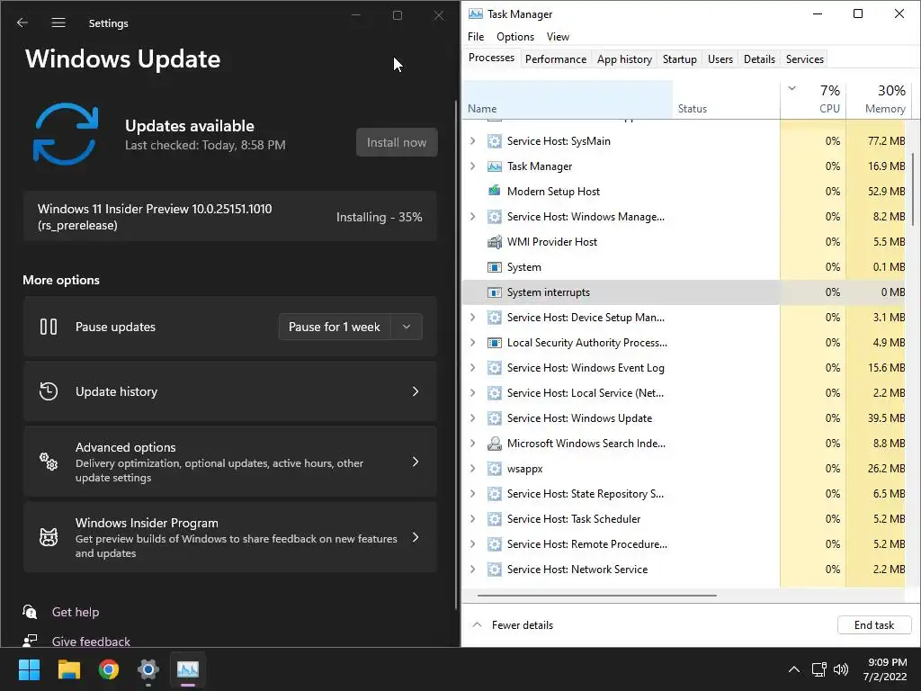Click the Pause updates pause icon
The image size is (921, 691).
(x=49, y=327)
